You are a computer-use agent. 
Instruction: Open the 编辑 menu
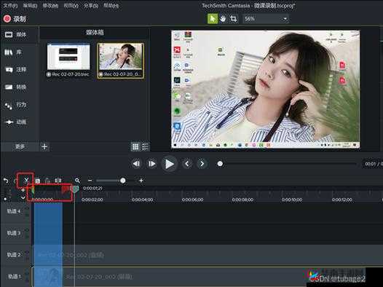30,5
